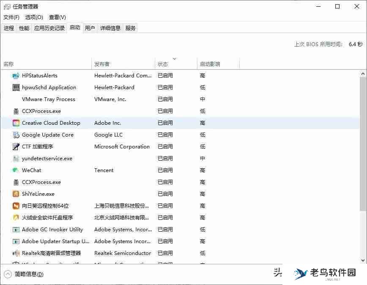Click startup impact 中 for yundetectservice.exe
Image resolution: width=367 pixels, height=285 pixels.
coord(203,159)
